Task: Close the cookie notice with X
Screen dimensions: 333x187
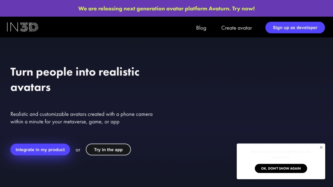Action: click(x=321, y=147)
